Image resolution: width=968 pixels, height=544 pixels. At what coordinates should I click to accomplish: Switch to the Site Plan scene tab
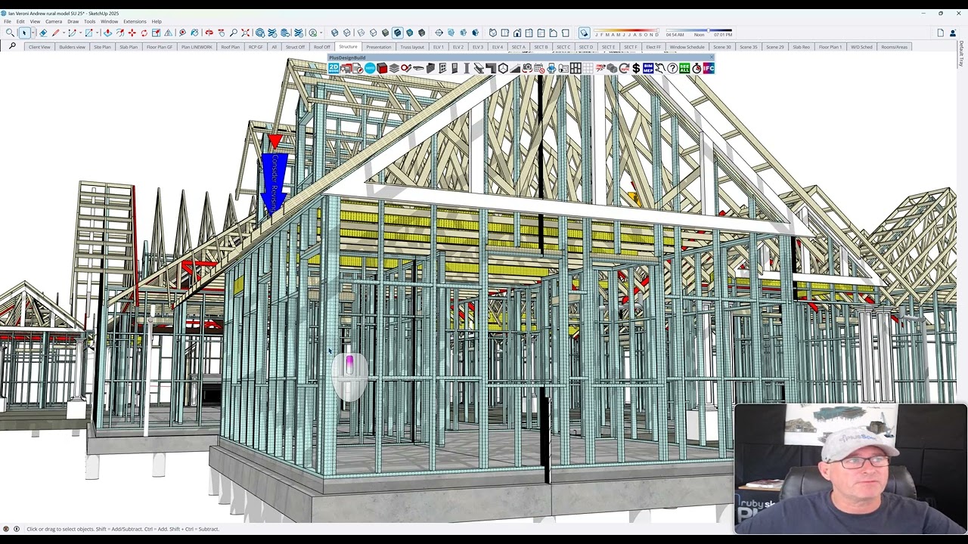102,47
